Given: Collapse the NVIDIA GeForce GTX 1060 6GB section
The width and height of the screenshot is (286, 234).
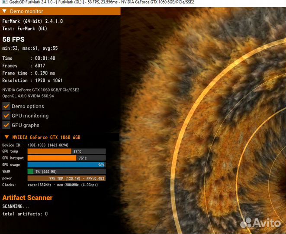Looking at the screenshot, I should pos(7,137).
